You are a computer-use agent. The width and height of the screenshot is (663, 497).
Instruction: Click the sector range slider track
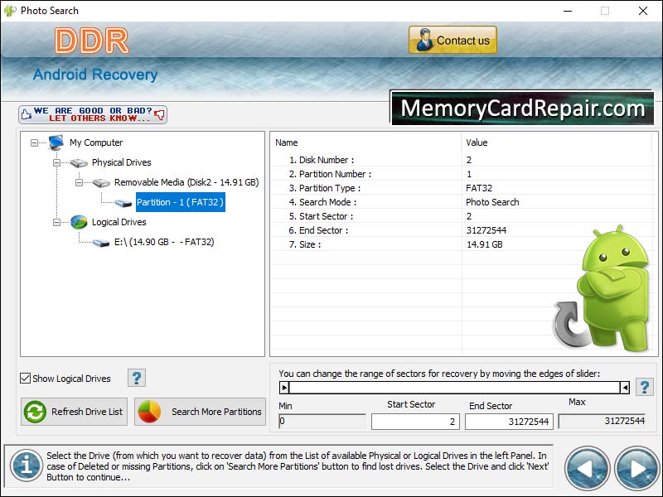(x=454, y=387)
